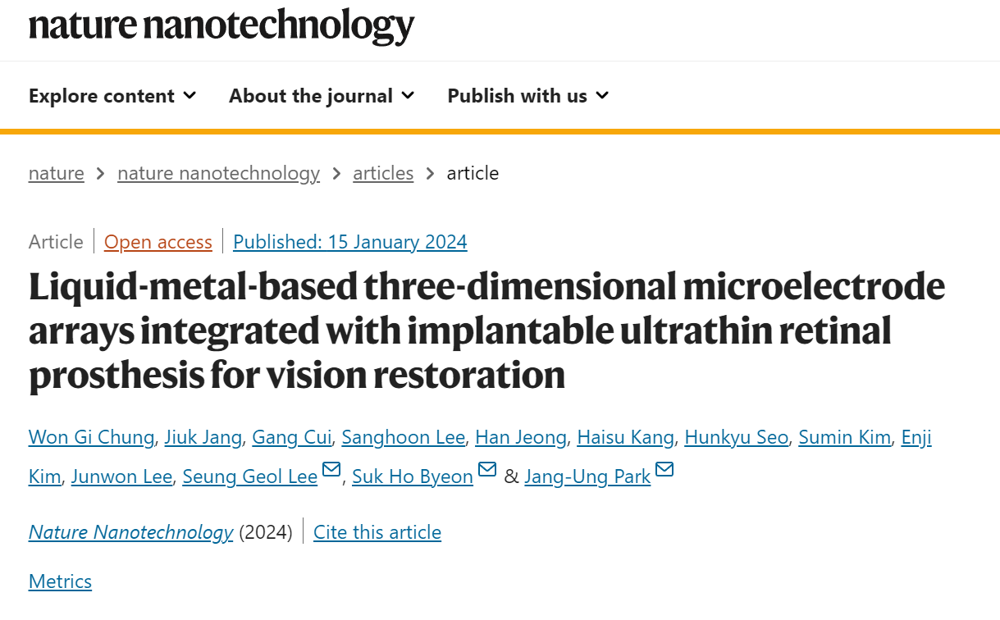Click author name Hunkyu Seo
Image resolution: width=1000 pixels, height=620 pixels.
point(736,437)
